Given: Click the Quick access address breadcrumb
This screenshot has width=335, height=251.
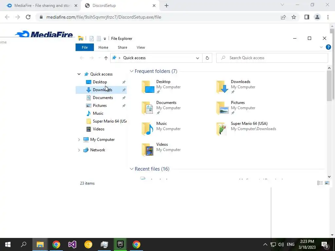Looking at the screenshot, I should coord(134,58).
